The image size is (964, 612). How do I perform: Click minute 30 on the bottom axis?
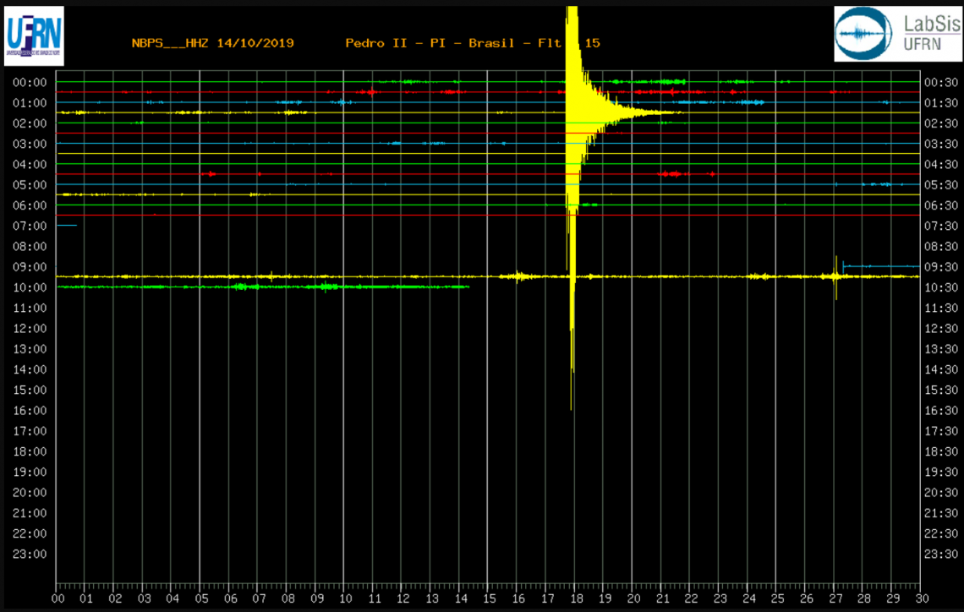[x=919, y=598]
